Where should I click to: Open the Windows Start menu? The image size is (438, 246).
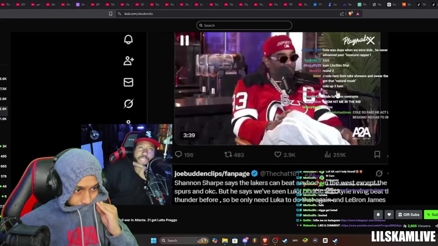154,241
